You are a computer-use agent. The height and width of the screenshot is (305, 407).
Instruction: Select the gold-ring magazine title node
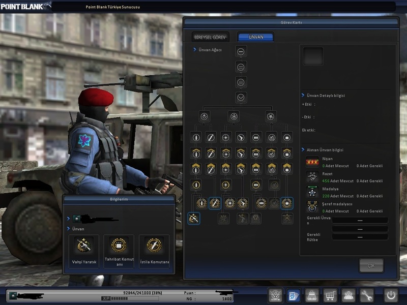(x=256, y=185)
